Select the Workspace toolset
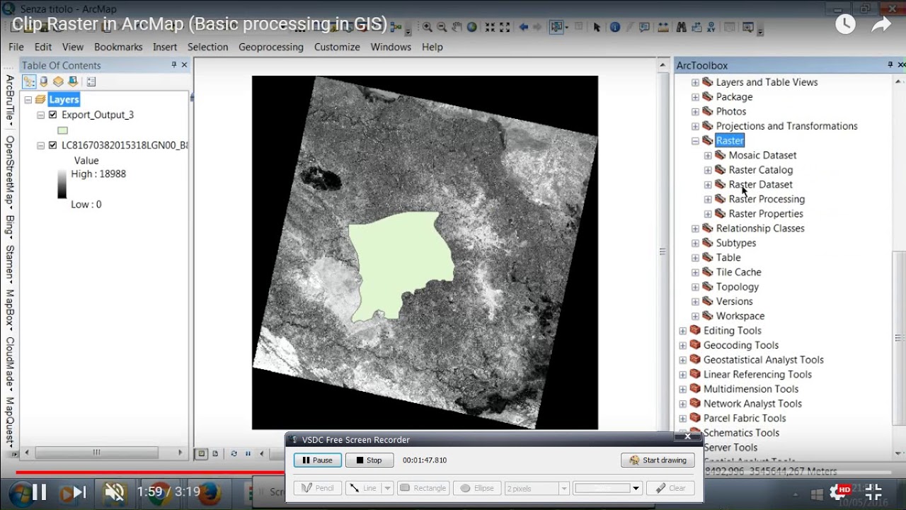This screenshot has width=906, height=510. pos(740,316)
